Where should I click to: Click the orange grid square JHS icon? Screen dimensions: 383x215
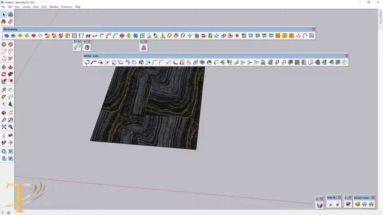285,36
